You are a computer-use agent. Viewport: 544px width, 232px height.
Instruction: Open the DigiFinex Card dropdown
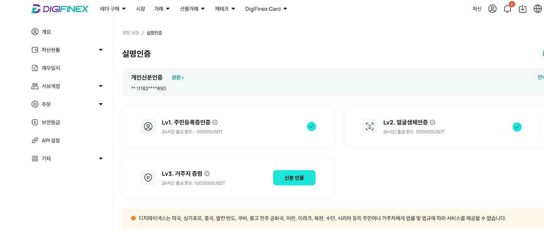(266, 9)
